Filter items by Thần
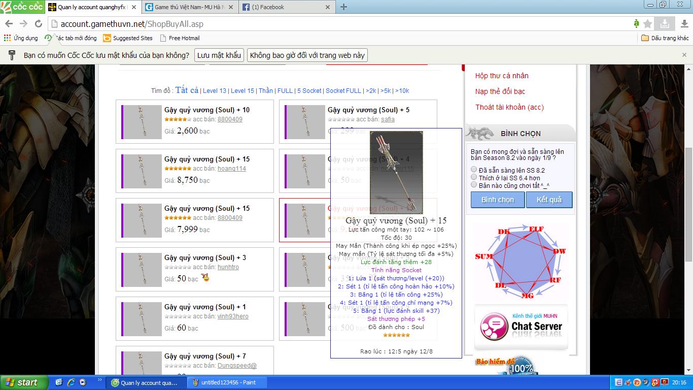The image size is (693, 390). [x=266, y=90]
